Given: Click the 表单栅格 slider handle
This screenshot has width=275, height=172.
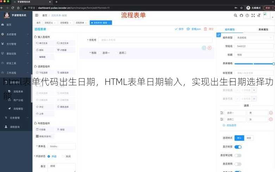Looking at the screenshot, I should (x=274, y=64).
